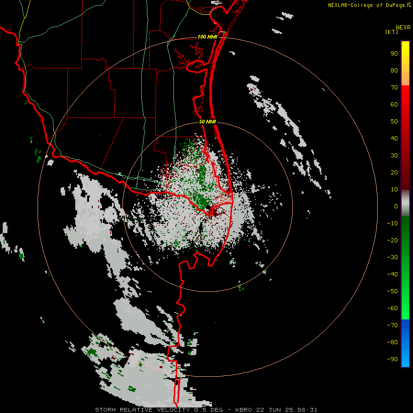Click the -30 value on velocity scale
Viewport: 413px width, 413px height.
[x=392, y=257]
